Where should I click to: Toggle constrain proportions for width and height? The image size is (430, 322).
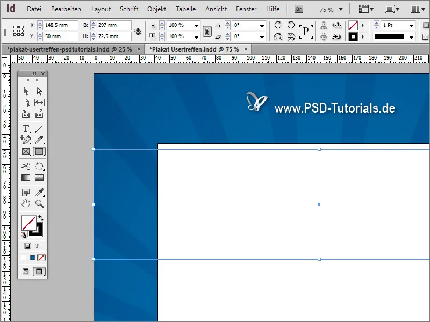138,32
